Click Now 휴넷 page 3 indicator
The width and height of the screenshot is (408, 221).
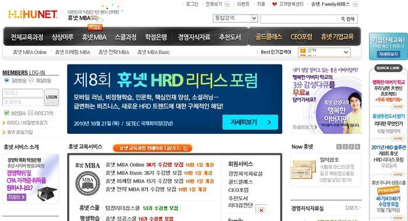pos(351,147)
